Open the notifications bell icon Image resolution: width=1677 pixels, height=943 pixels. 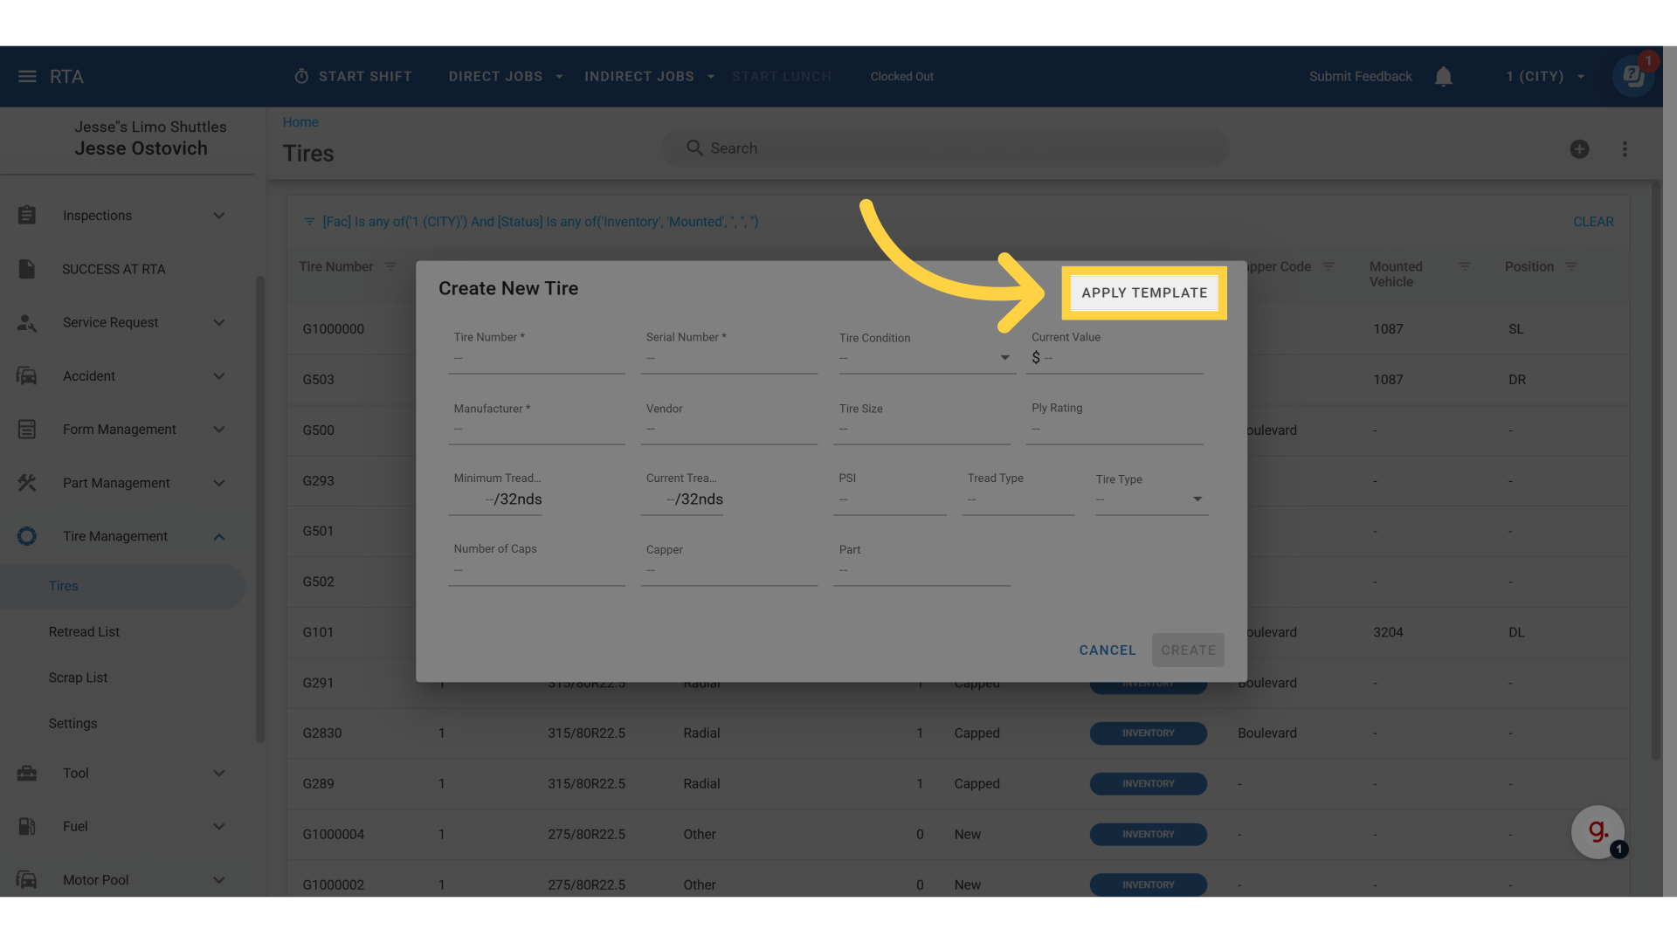click(1443, 77)
